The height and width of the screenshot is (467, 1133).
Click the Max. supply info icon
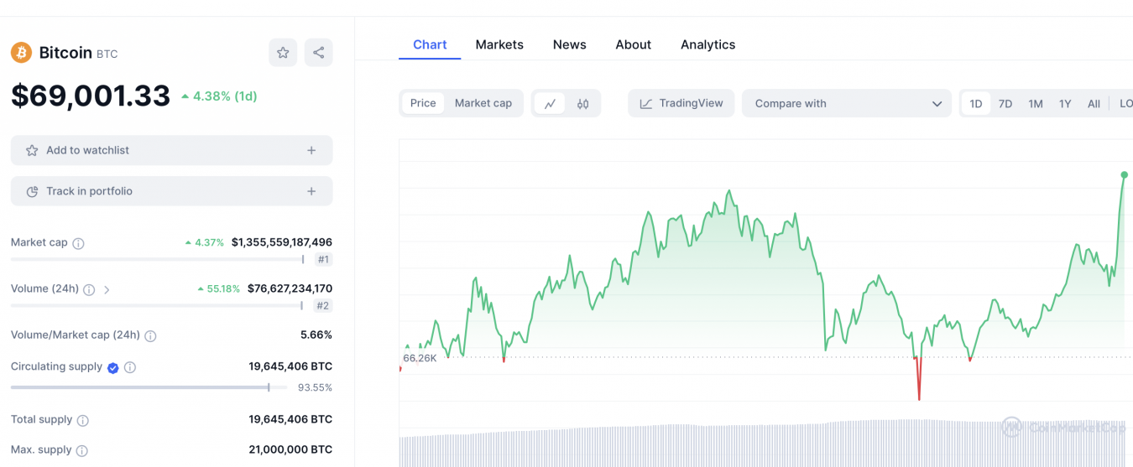coord(81,450)
